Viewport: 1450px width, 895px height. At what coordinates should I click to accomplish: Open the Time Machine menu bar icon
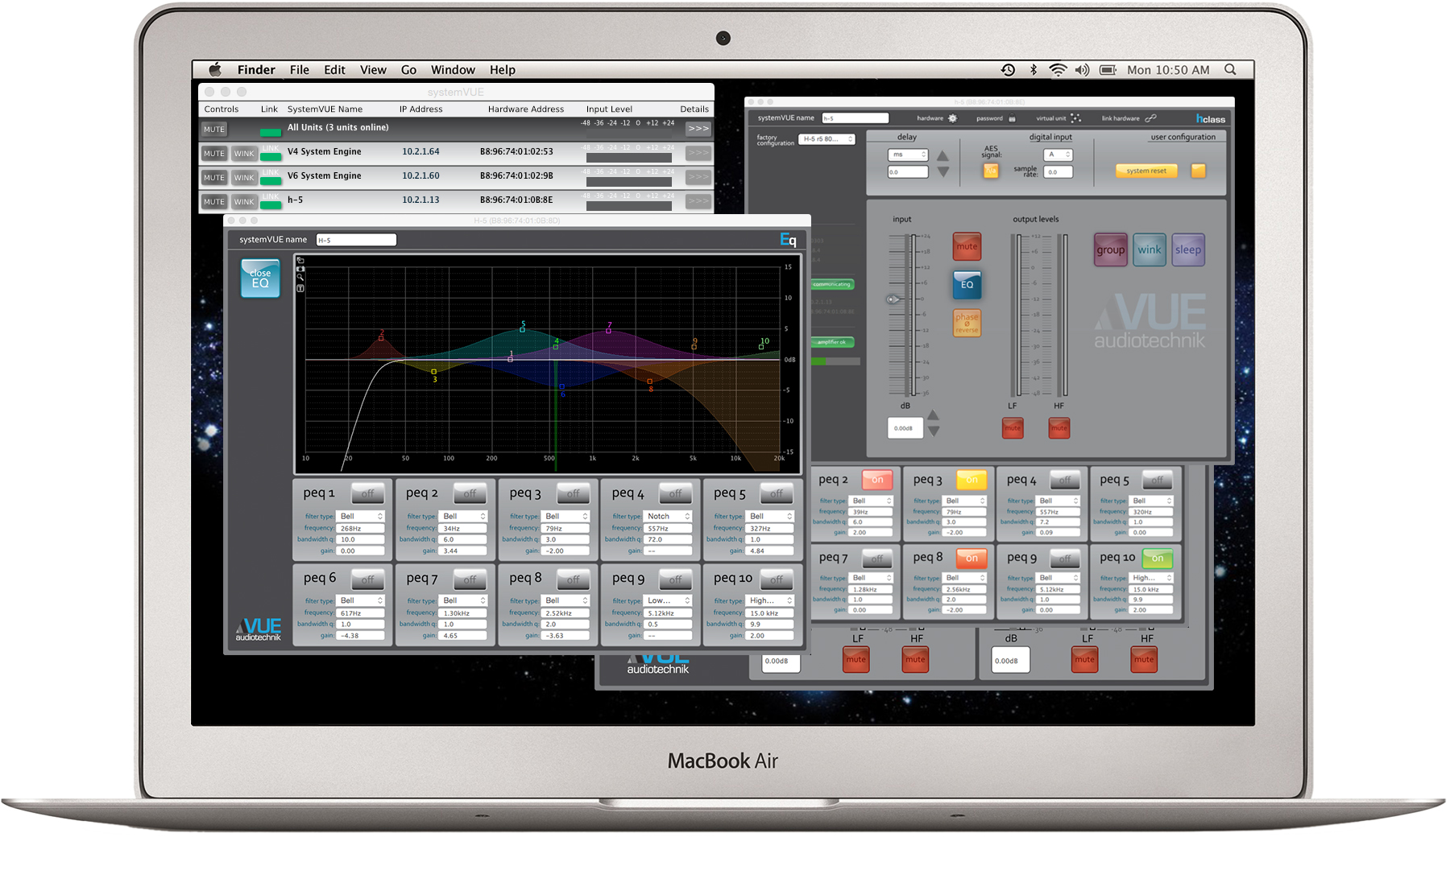[1008, 70]
